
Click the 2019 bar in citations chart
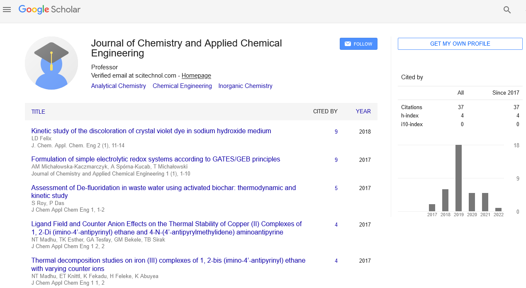(x=459, y=178)
